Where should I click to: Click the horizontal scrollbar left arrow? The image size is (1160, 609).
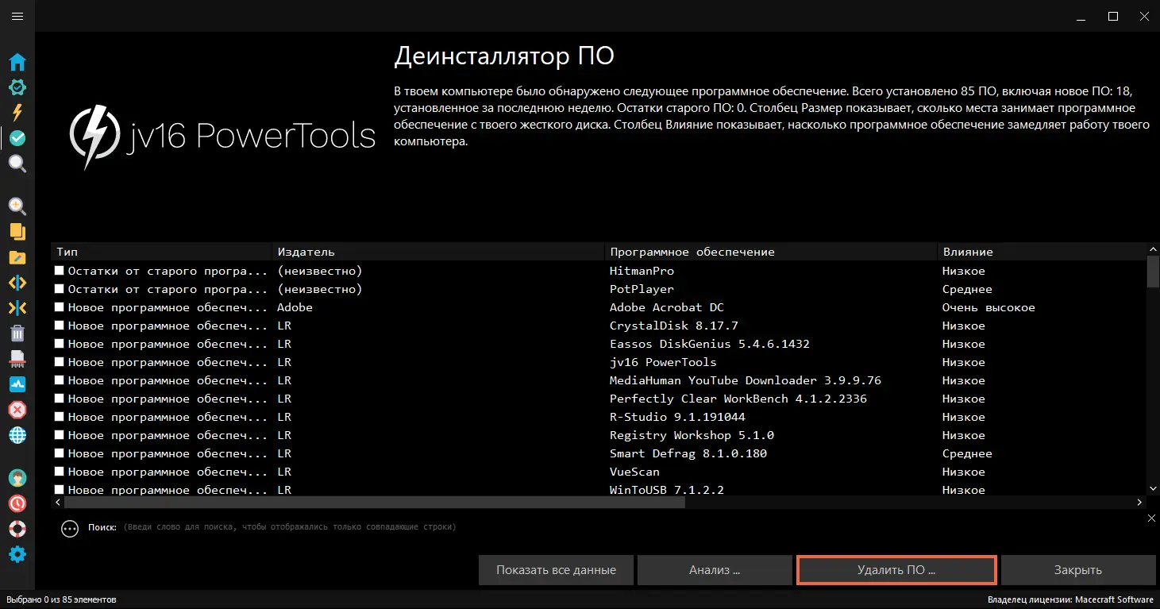(58, 503)
